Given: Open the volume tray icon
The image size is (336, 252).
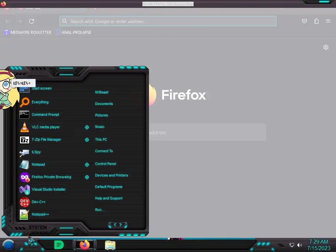Looking at the screenshot, I should tap(299, 245).
